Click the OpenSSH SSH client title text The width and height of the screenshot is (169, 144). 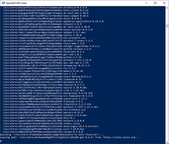(16, 3)
